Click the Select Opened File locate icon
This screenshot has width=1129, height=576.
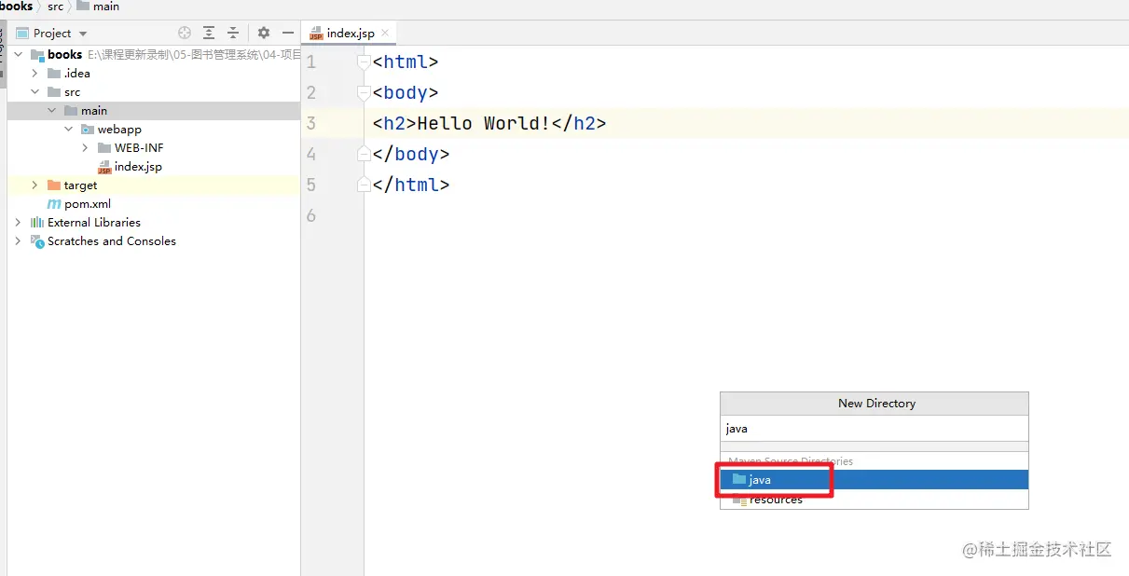pyautogui.click(x=185, y=33)
